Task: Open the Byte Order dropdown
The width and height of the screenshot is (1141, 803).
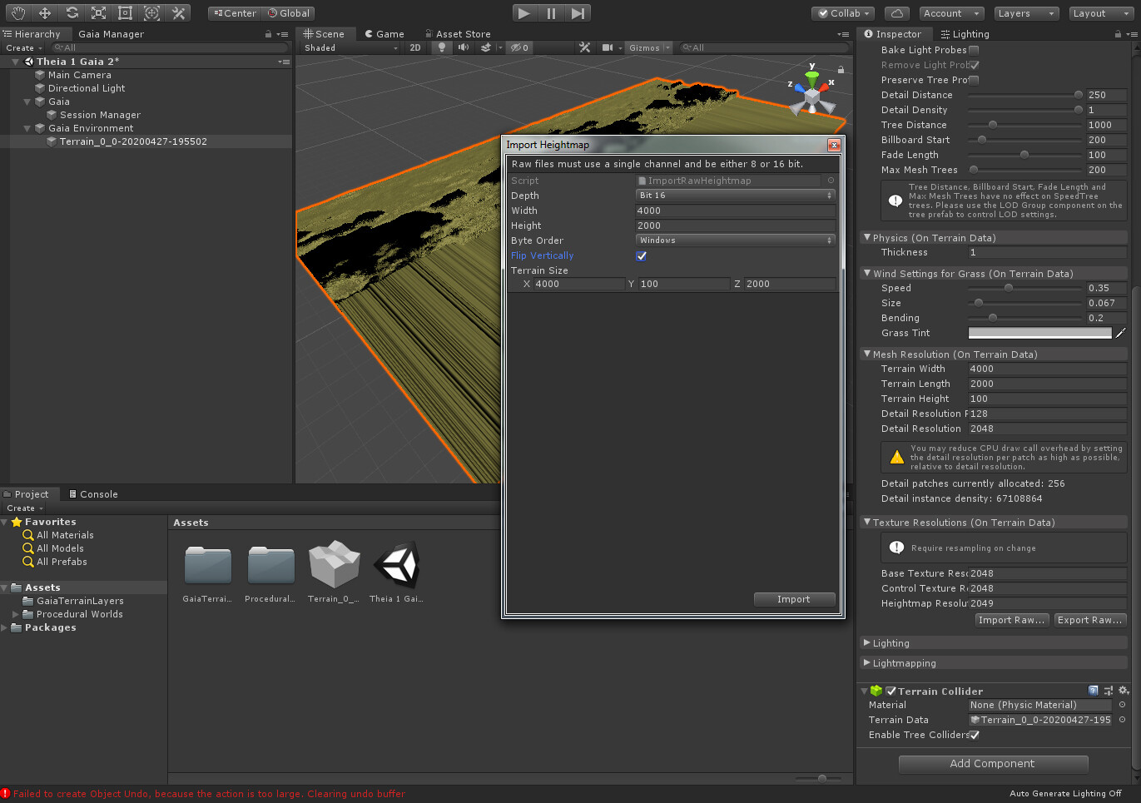Action: (x=735, y=240)
